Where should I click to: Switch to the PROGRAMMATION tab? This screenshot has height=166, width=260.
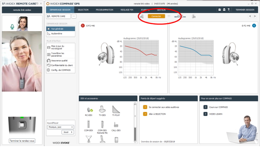[x=104, y=10]
